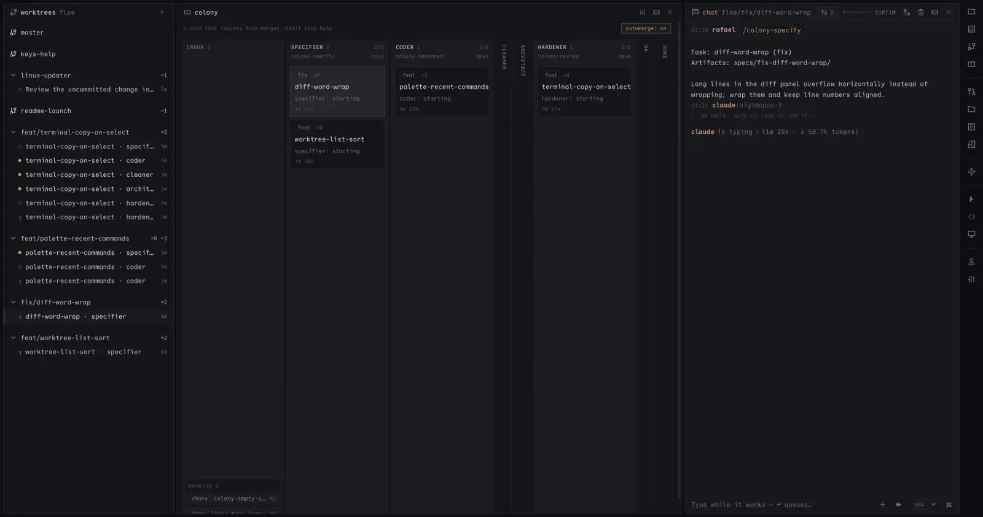This screenshot has height=517, width=983.
Task: Open the user profile icon in right sidebar
Action: click(x=971, y=262)
